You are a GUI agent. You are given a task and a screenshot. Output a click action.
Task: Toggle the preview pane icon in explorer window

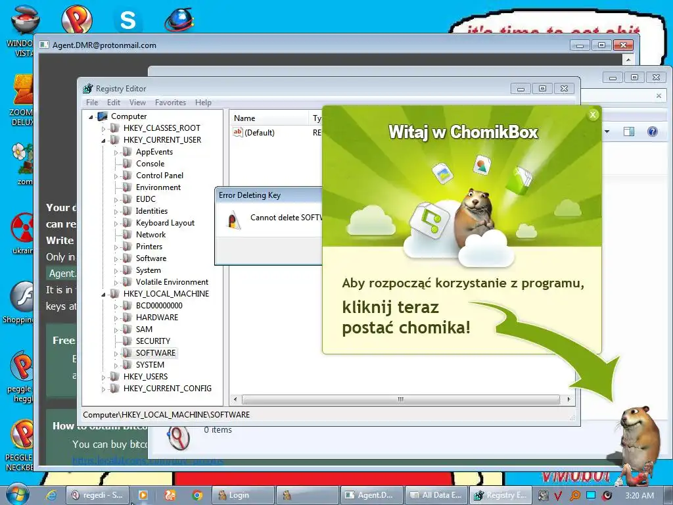pos(629,132)
